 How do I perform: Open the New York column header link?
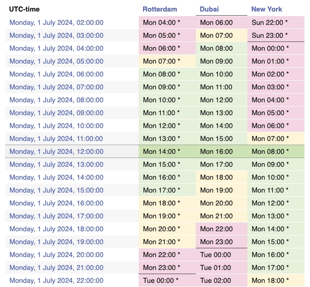pos(267,9)
